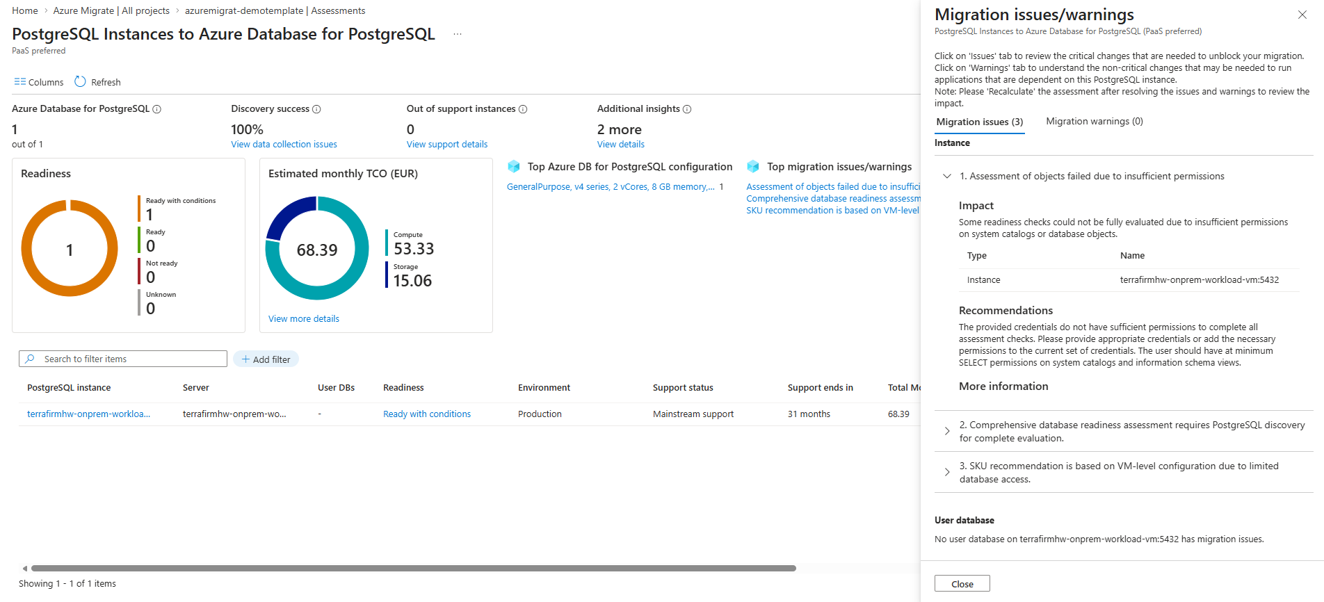Image resolution: width=1324 pixels, height=602 pixels.
Task: Sort by Readiness column header
Action: pyautogui.click(x=403, y=388)
